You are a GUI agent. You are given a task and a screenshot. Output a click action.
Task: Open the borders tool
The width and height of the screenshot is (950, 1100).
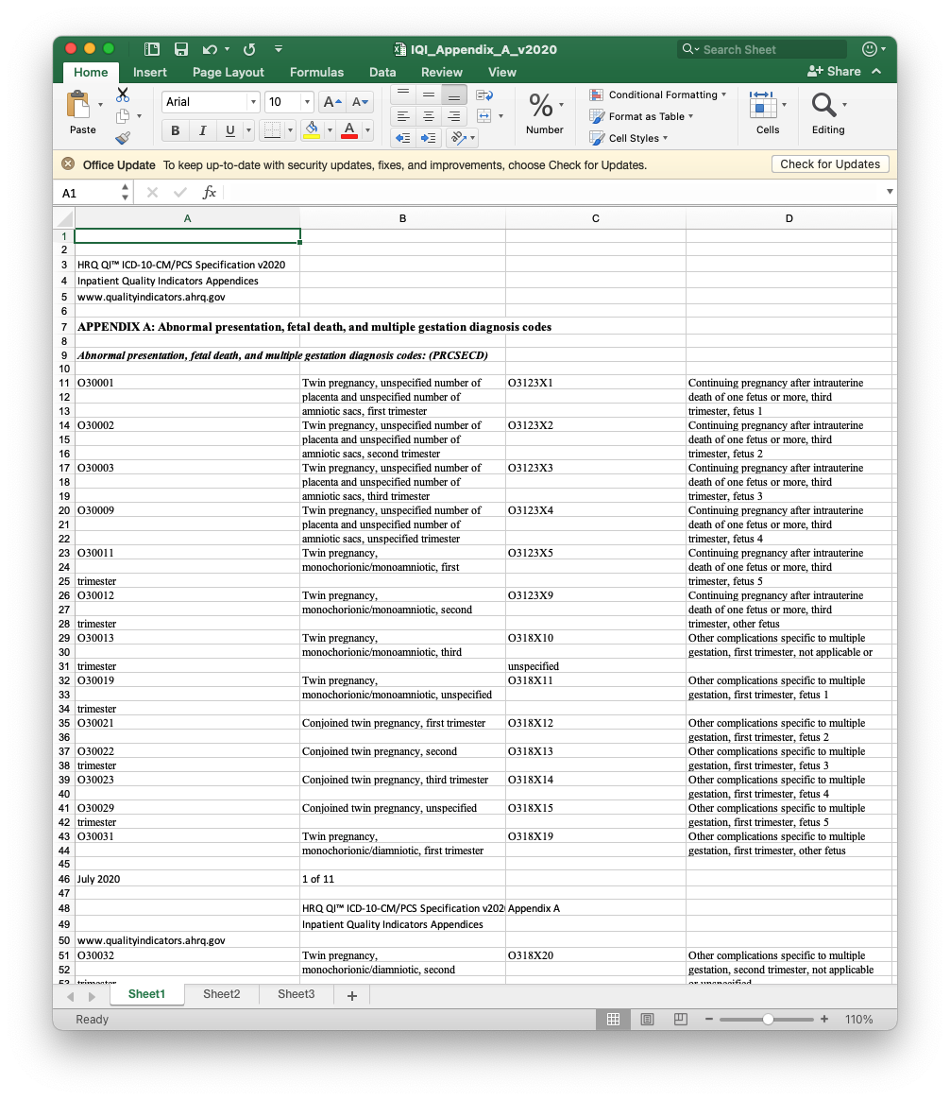click(272, 130)
